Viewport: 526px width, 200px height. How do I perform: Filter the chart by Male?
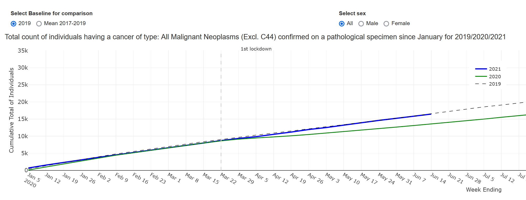click(361, 24)
